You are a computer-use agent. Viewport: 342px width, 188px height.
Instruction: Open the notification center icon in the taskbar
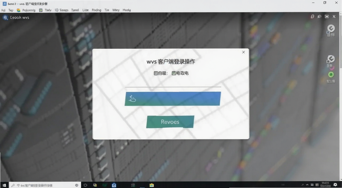(x=336, y=185)
